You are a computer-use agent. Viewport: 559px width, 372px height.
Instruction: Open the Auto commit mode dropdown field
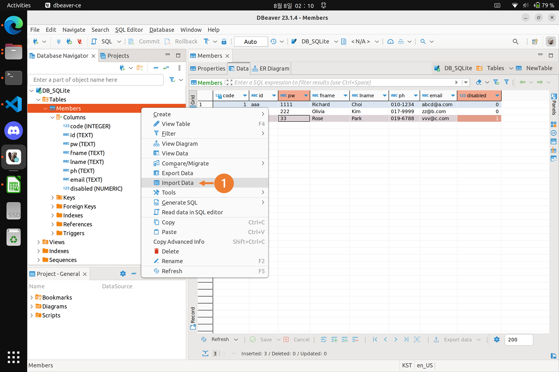(251, 42)
